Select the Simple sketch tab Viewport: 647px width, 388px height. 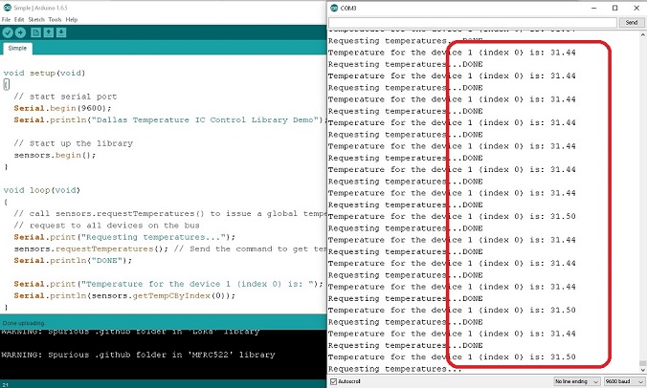(x=17, y=48)
